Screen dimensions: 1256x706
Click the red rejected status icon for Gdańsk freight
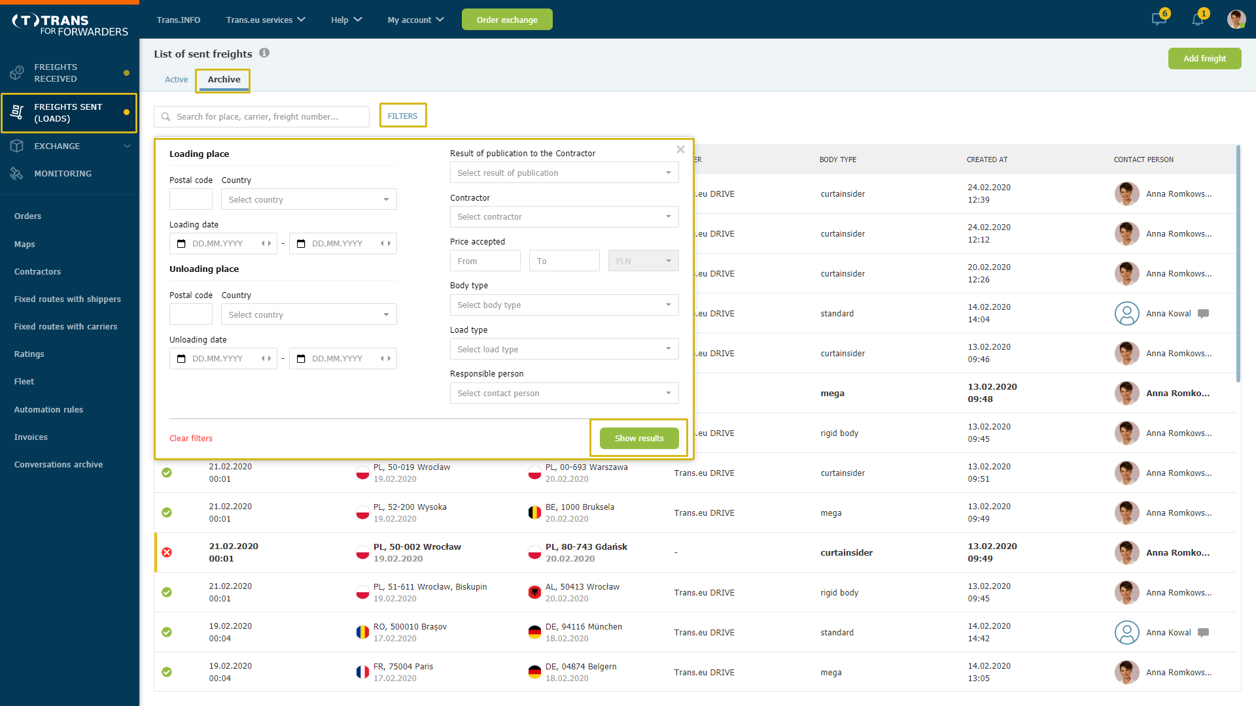click(167, 552)
